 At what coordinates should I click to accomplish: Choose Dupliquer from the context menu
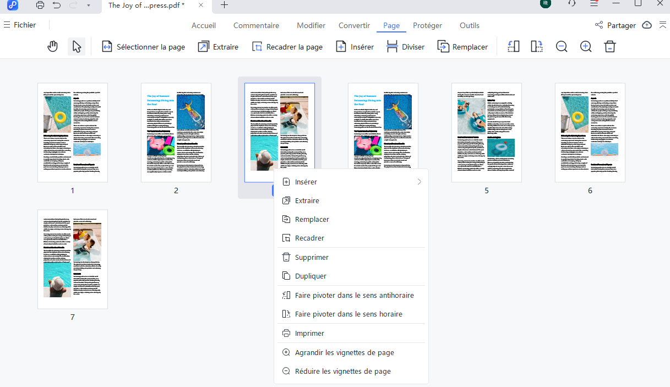tap(311, 276)
